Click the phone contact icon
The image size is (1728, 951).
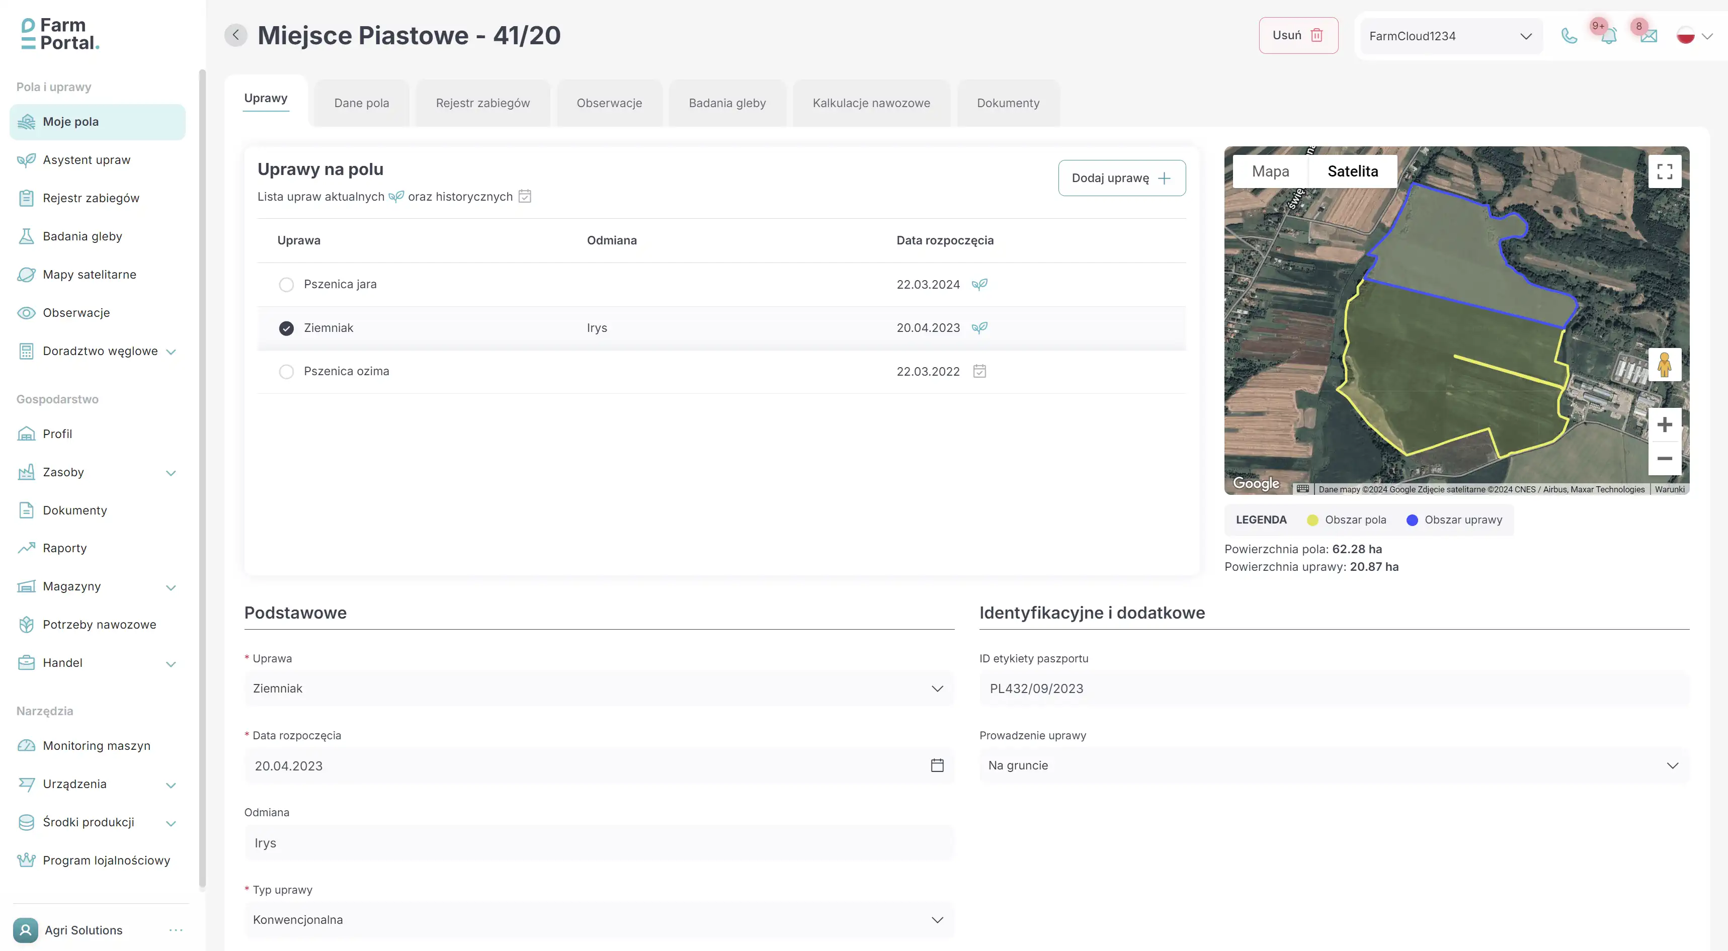click(x=1569, y=36)
